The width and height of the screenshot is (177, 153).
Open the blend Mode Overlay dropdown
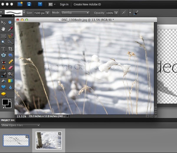click(75, 13)
